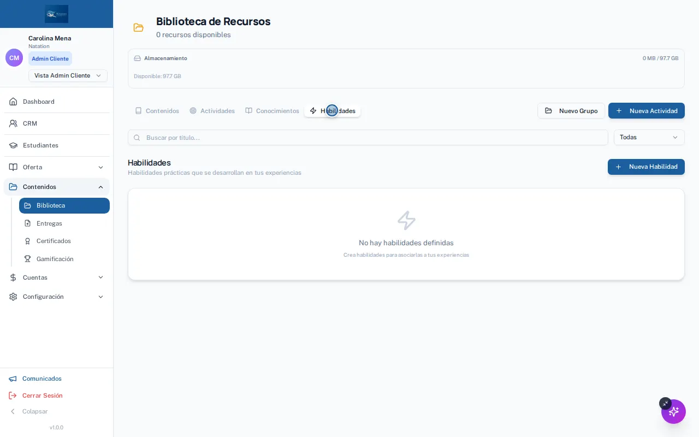Viewport: 699px width, 437px height.
Task: Switch to the Contenidos tab
Action: pyautogui.click(x=157, y=111)
